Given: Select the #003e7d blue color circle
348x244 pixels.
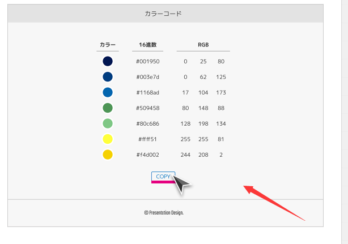Looking at the screenshot, I should tap(108, 76).
